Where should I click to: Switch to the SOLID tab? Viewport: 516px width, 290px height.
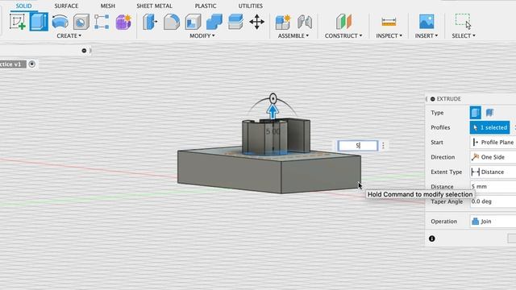click(x=23, y=6)
